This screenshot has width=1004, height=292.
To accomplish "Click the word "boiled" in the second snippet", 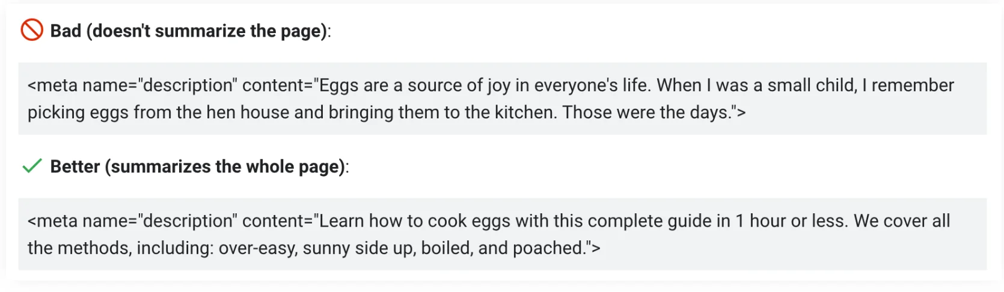I will click(445, 248).
